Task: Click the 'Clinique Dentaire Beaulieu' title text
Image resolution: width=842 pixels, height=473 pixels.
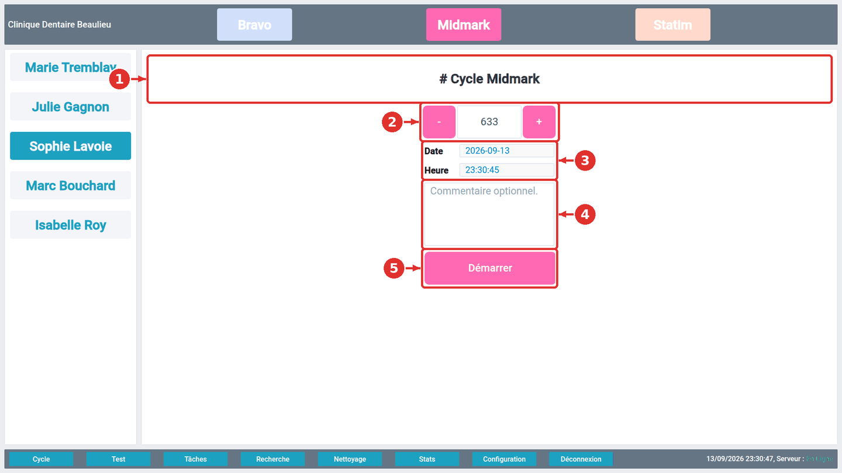Action: pyautogui.click(x=60, y=25)
